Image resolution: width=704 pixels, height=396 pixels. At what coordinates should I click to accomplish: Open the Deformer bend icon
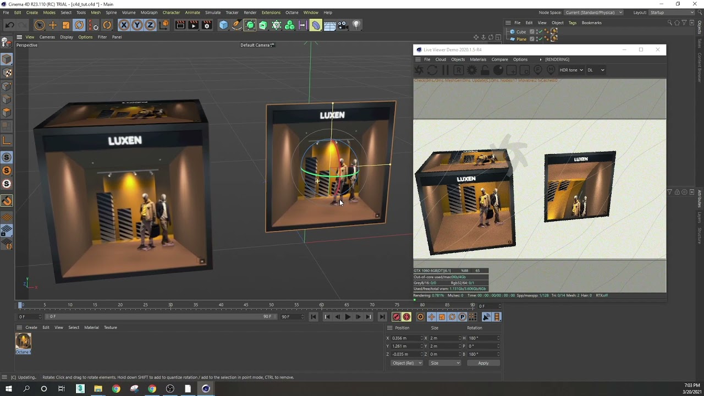316,25
